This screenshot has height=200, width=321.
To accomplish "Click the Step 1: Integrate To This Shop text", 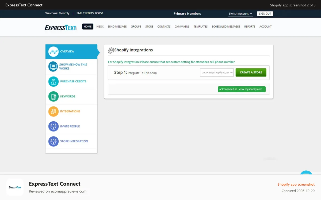I will 136,73.
